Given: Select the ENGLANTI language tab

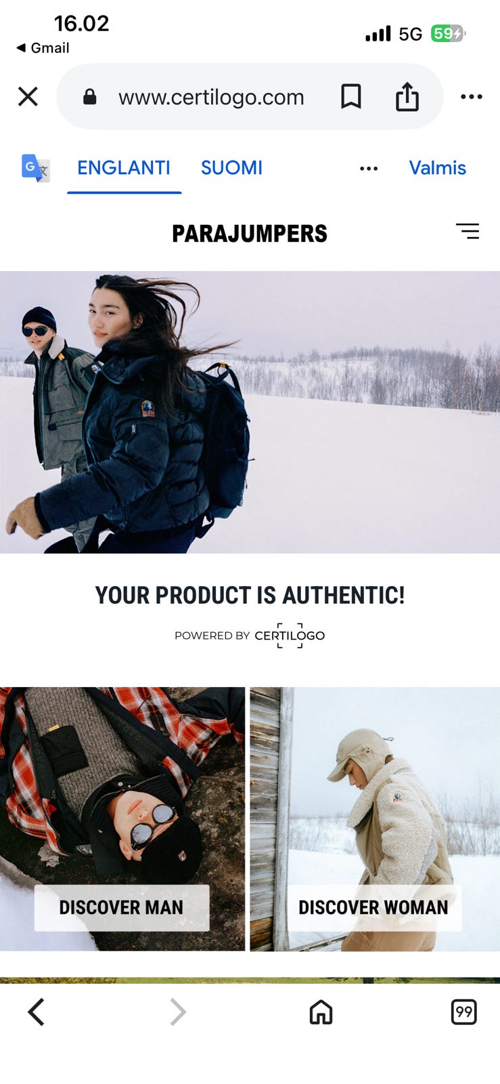Looking at the screenshot, I should [124, 168].
